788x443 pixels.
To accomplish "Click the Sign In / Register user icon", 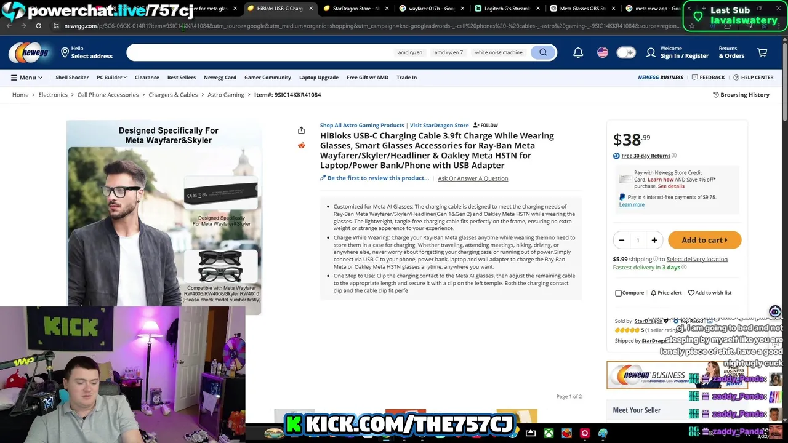I will (651, 53).
